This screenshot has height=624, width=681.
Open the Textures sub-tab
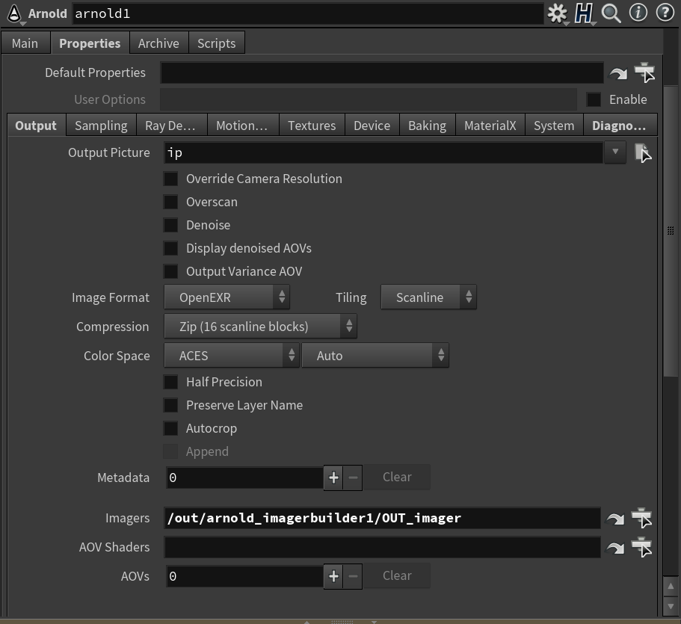pyautogui.click(x=312, y=126)
